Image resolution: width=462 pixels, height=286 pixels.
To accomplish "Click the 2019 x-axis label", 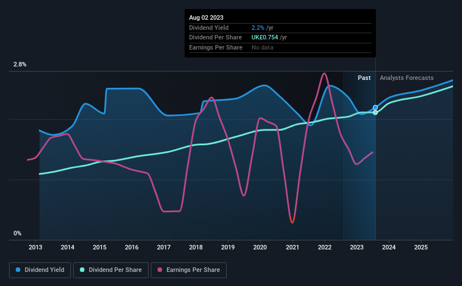I will [x=228, y=247].
